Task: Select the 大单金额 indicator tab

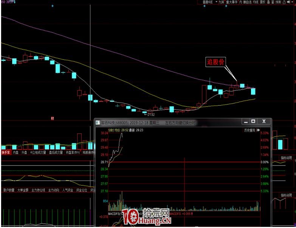Action: click(23, 190)
